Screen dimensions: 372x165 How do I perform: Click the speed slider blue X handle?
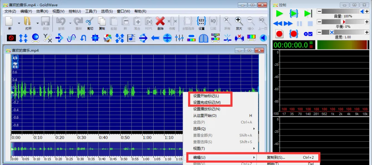332,32
